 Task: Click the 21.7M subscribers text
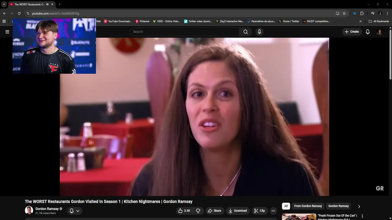tap(45, 213)
